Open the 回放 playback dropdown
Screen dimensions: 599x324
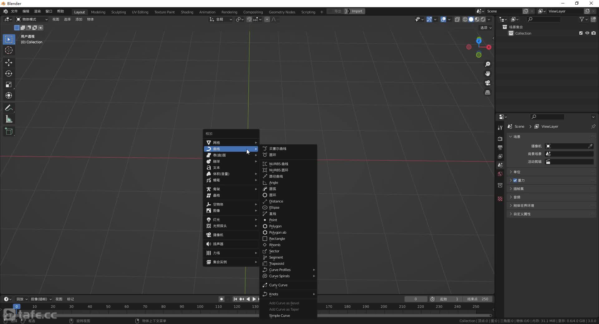[x=22, y=299]
